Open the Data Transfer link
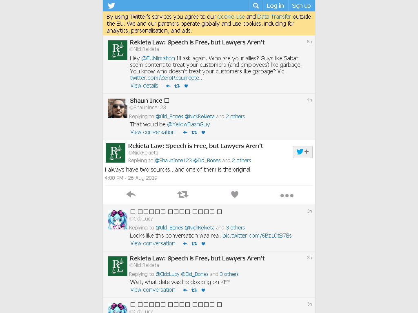 pyautogui.click(x=274, y=17)
